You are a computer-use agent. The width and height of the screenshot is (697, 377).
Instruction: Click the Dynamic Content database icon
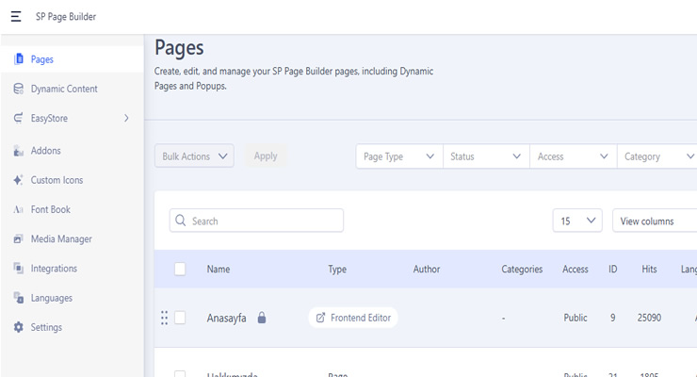[18, 89]
